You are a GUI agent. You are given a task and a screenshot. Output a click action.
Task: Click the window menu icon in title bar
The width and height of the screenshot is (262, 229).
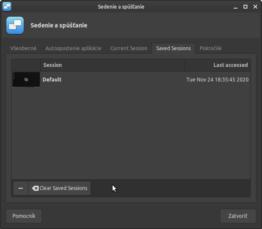click(6, 6)
